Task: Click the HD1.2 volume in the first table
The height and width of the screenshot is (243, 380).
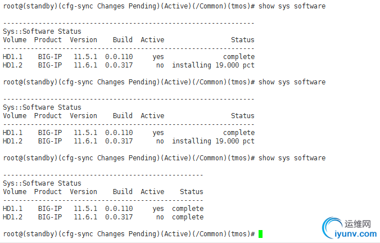Action: click(12, 65)
